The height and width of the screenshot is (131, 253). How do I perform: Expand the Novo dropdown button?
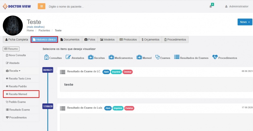(245, 22)
